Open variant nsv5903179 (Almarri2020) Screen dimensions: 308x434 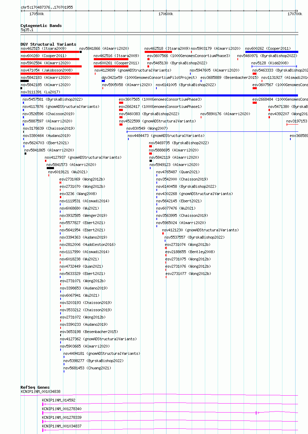(216, 48)
